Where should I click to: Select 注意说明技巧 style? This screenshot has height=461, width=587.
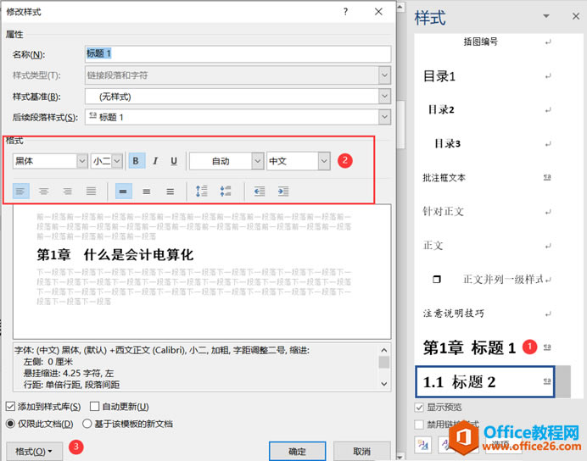(487, 314)
